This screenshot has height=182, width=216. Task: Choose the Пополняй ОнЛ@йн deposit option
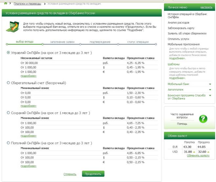coord(9,143)
